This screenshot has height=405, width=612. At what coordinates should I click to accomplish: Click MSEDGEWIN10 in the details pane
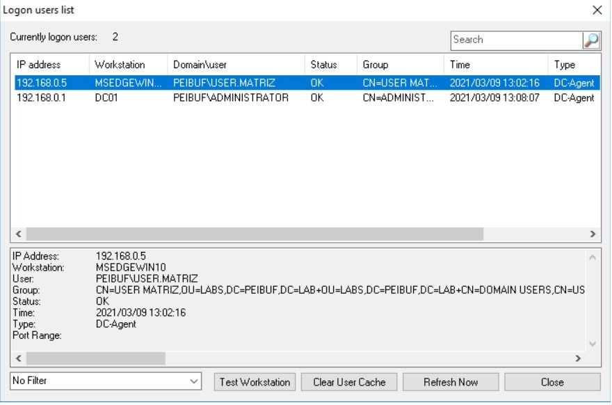131,267
